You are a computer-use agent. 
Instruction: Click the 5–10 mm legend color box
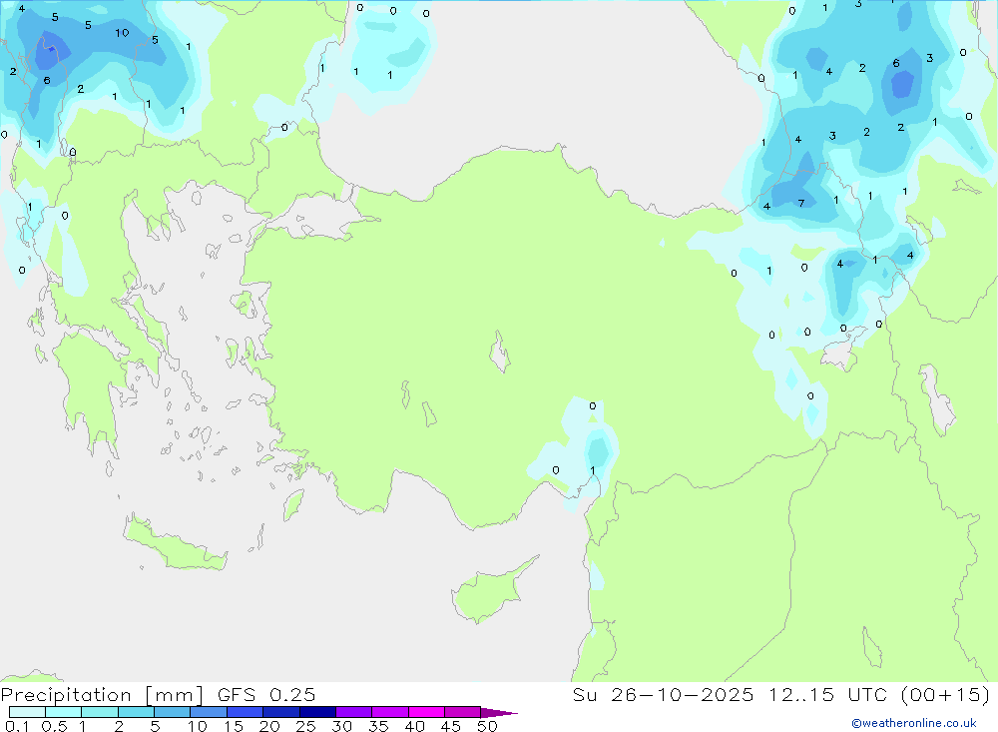[172, 712]
